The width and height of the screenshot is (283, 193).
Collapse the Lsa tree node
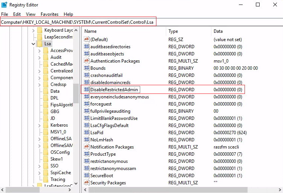click(x=34, y=44)
